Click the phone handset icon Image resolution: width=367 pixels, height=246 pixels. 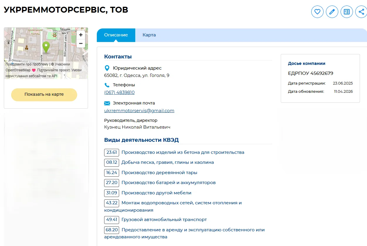[x=107, y=85]
